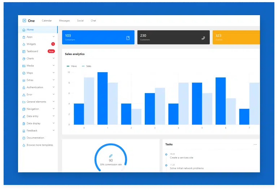Click the Views bar at index 6
This screenshot has width=278, height=190.
221,101
